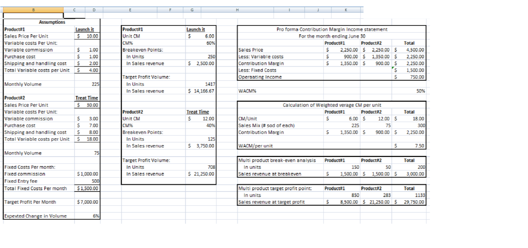Viewport: 528px width, 248px height.
Task: Click 'For the month ending June 30' subtitle
Action: coord(332,36)
